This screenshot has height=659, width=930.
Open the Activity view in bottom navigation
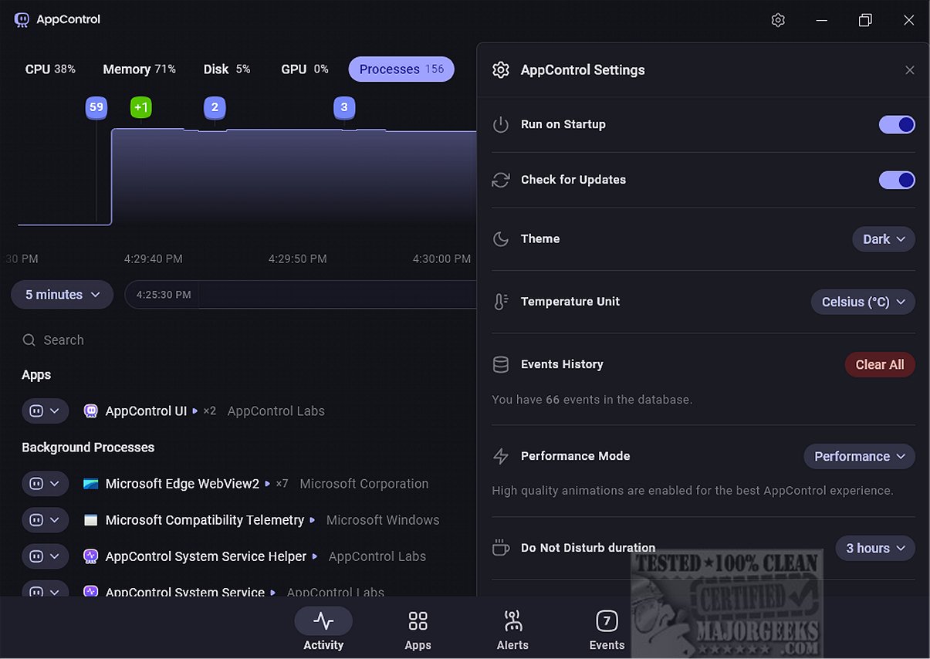point(323,629)
